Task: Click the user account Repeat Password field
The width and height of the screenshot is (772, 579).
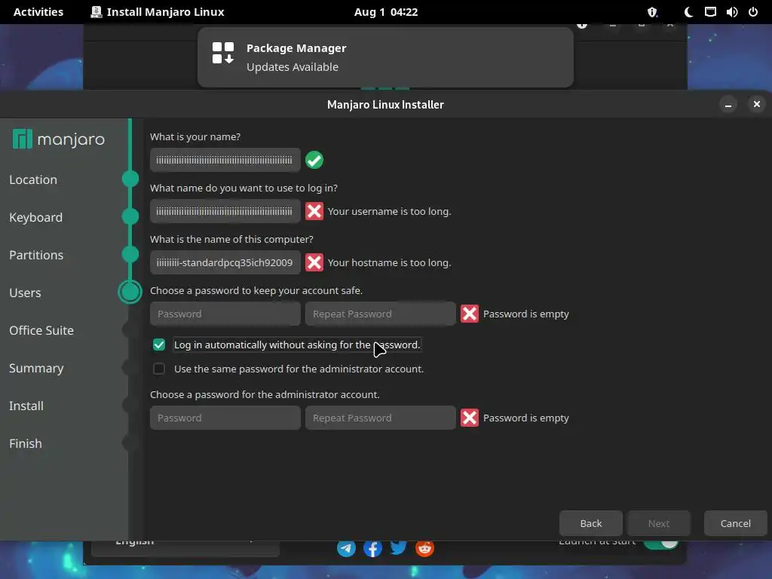Action: [x=380, y=314]
